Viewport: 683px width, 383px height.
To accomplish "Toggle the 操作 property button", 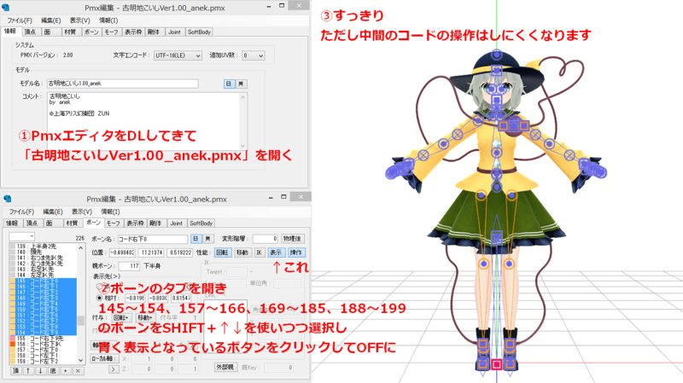I will (x=296, y=252).
